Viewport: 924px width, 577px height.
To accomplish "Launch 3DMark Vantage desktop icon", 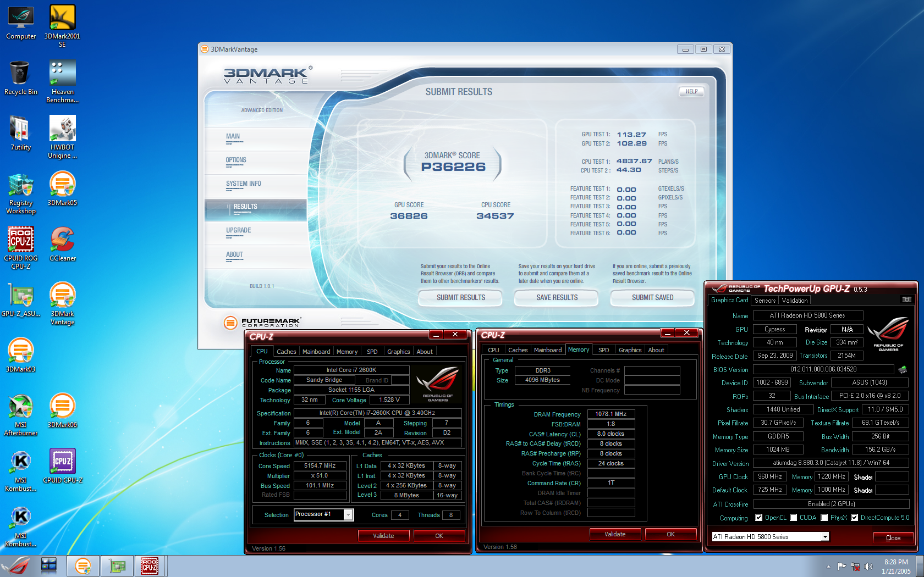I will (62, 304).
